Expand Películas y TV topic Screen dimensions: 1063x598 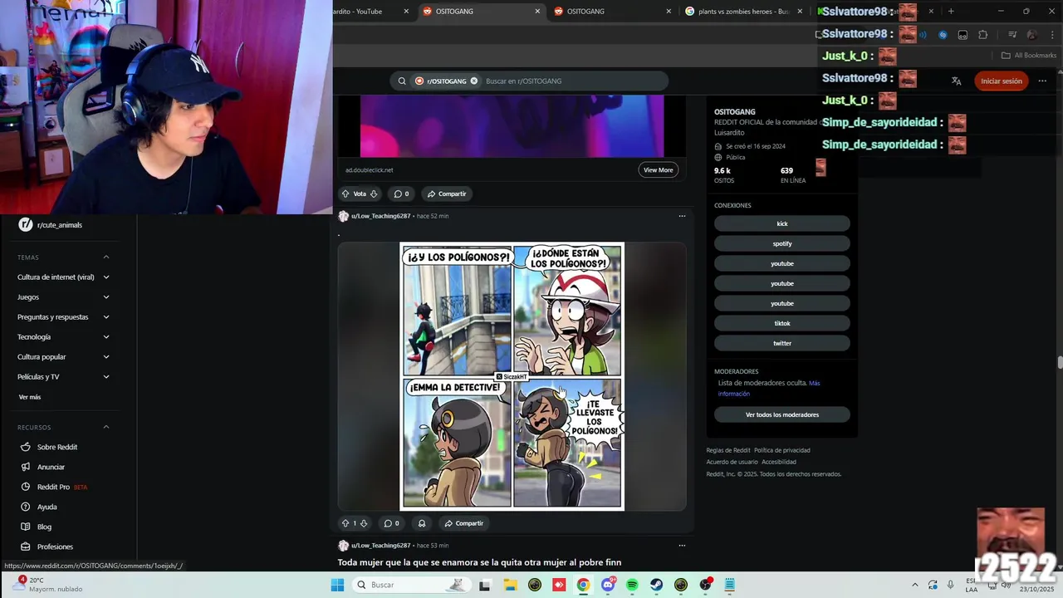coord(64,376)
